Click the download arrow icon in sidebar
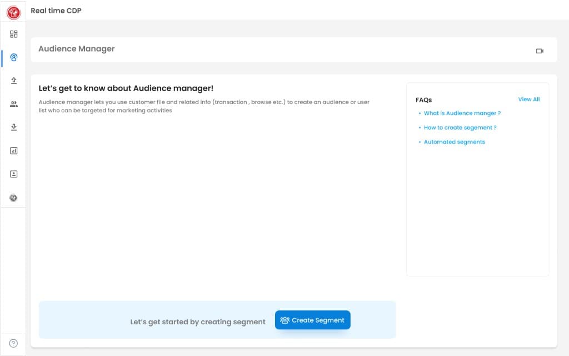Viewport: 569px width, 356px height. point(14,127)
